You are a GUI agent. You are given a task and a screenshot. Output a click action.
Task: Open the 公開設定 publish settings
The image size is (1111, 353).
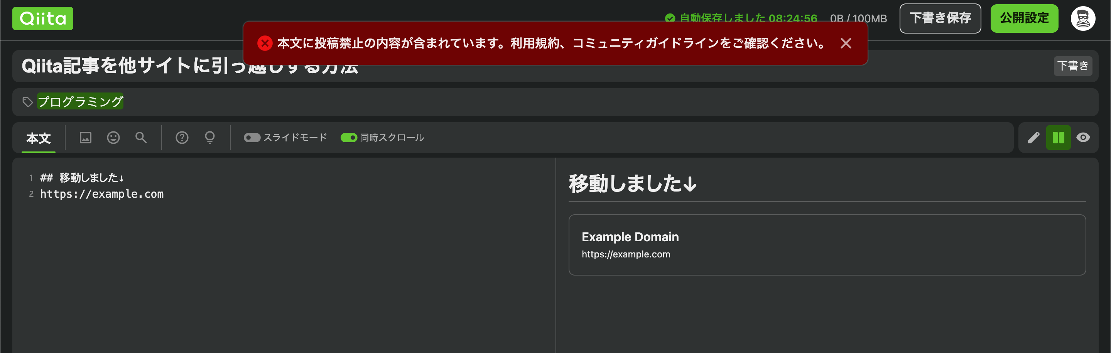pyautogui.click(x=1024, y=18)
